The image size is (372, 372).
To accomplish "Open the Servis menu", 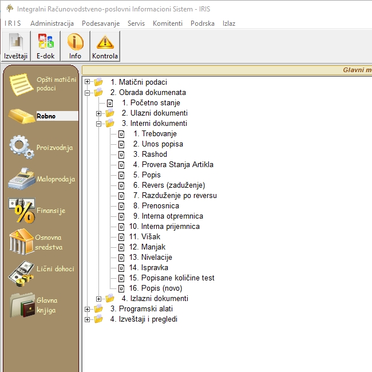I will (136, 23).
